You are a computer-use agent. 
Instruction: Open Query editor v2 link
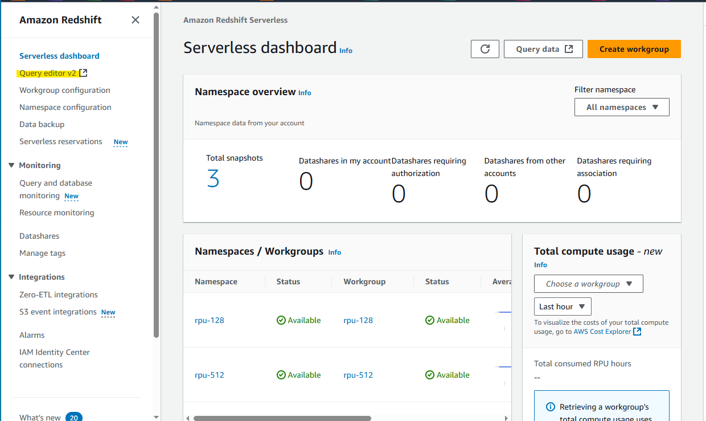tap(48, 73)
